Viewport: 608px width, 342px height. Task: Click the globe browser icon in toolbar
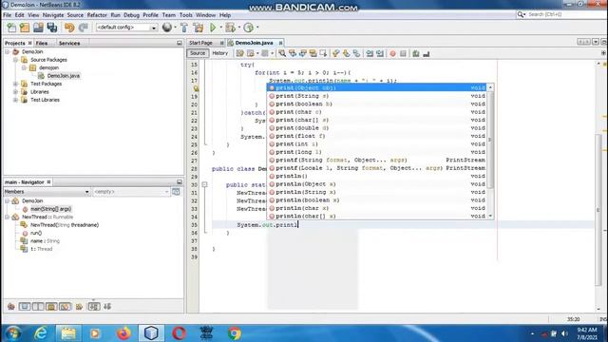click(x=167, y=28)
